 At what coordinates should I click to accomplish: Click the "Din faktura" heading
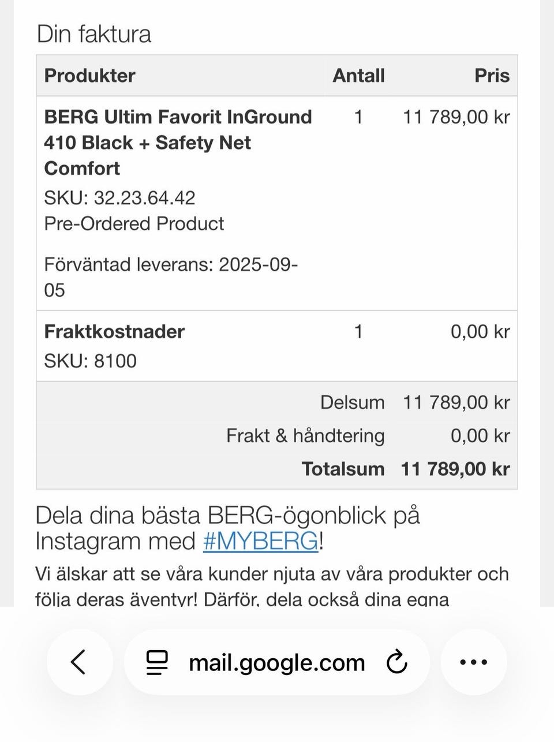(x=94, y=34)
